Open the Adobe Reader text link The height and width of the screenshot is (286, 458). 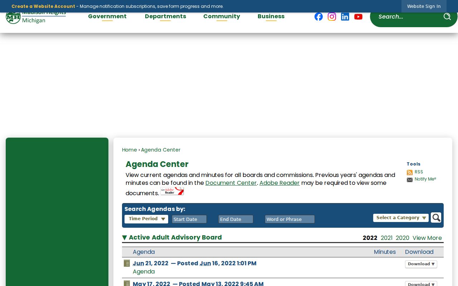(279, 183)
